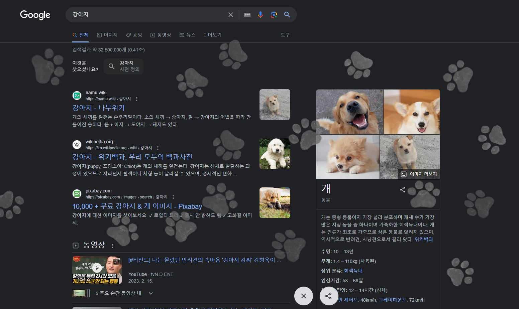Clear the search box with the X icon
The height and width of the screenshot is (309, 519).
[x=231, y=15]
